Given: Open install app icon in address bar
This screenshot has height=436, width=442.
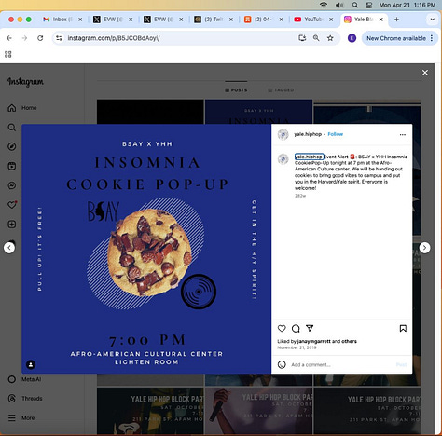Looking at the screenshot, I should point(302,38).
